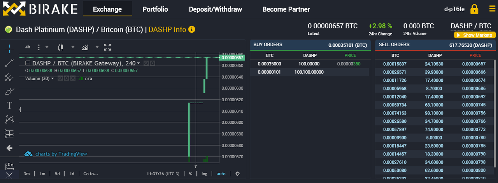The height and width of the screenshot is (183, 498).
Task: Click the 0.00000657 price axis label
Action: coord(232,58)
